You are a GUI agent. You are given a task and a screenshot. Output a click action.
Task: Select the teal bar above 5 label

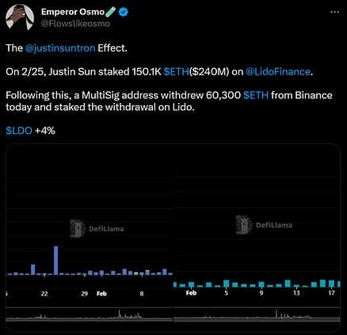(226, 284)
